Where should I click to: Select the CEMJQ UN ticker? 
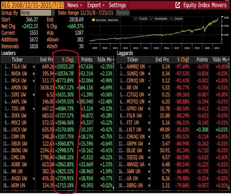135,81
